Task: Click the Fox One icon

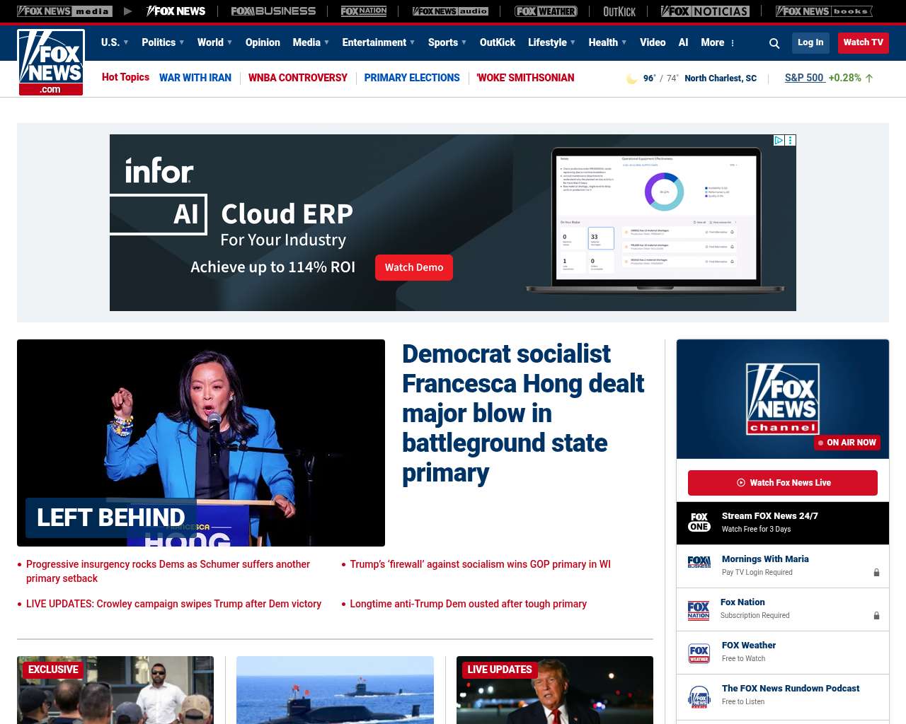Action: click(699, 522)
